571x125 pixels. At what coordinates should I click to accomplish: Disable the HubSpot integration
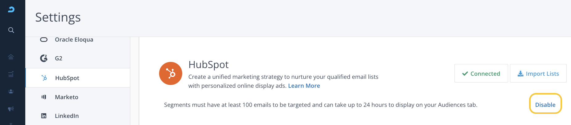(545, 105)
